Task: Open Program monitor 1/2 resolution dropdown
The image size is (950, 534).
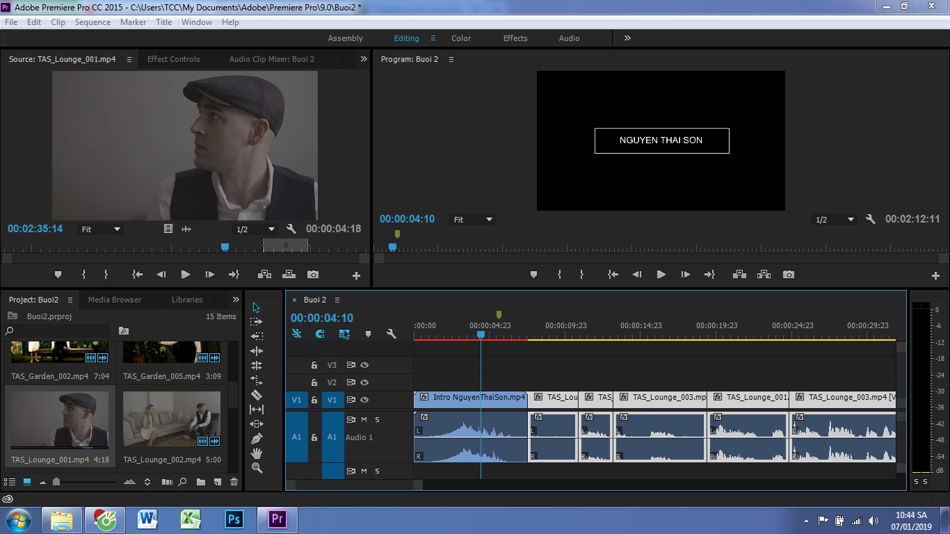Action: coord(834,219)
